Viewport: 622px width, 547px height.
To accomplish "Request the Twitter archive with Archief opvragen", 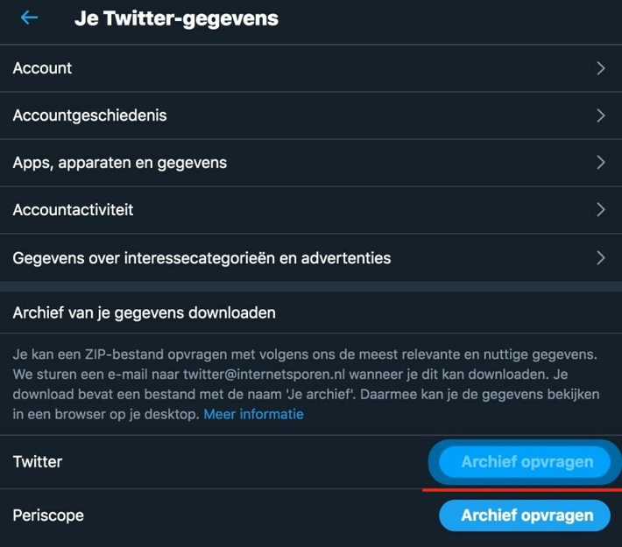I will (x=525, y=462).
